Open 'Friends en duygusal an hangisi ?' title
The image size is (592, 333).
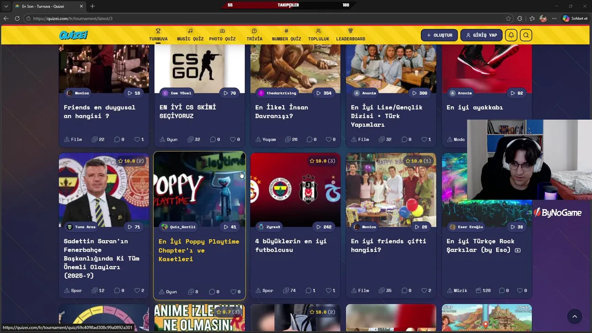(99, 111)
